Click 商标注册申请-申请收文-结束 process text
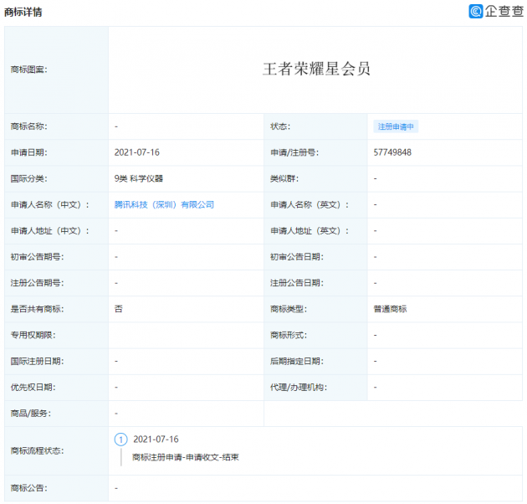The height and width of the screenshot is (504, 527). point(186,457)
